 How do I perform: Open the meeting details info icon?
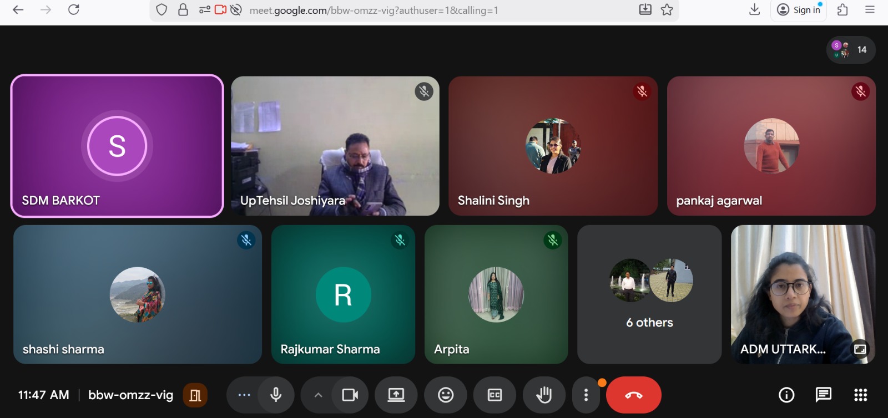[x=786, y=395]
